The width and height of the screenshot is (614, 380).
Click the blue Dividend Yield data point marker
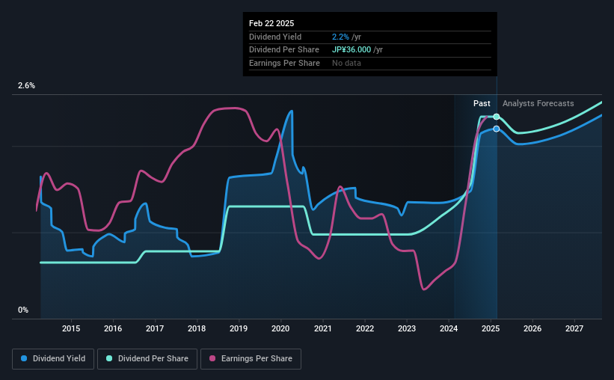(x=496, y=129)
